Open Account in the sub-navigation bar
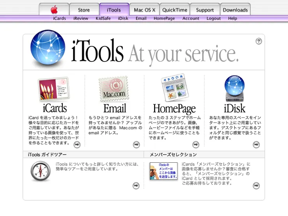288x216 pixels. point(191,18)
